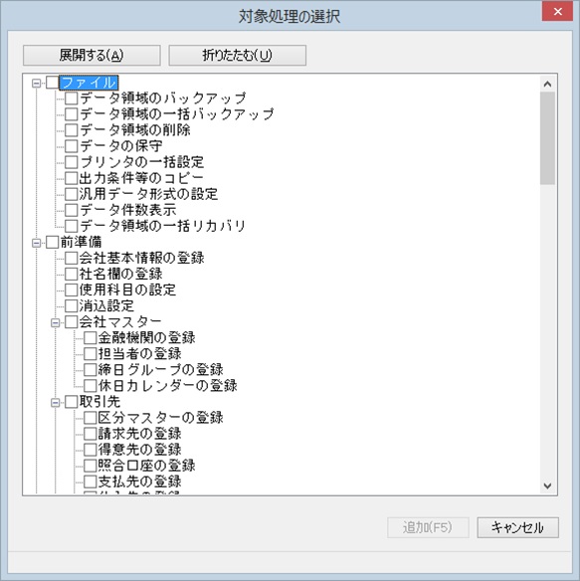Collapse the ファイル tree node
This screenshot has height=581, width=580.
37,83
